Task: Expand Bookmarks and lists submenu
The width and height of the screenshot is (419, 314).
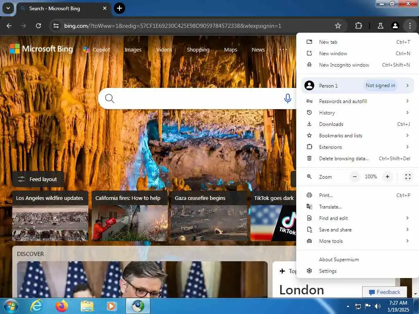Action: pyautogui.click(x=358, y=136)
